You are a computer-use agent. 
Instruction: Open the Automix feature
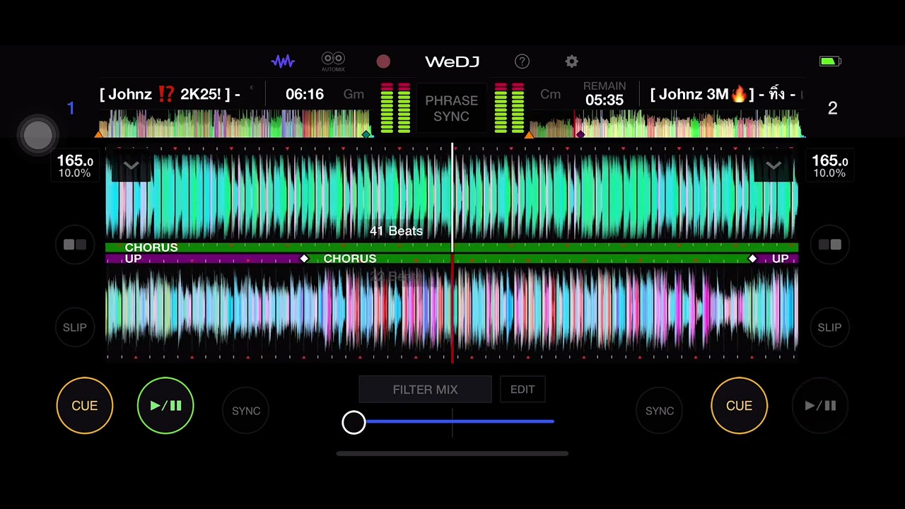(x=333, y=62)
